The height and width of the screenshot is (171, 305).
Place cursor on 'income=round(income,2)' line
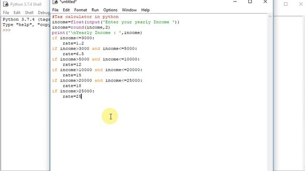81,28
